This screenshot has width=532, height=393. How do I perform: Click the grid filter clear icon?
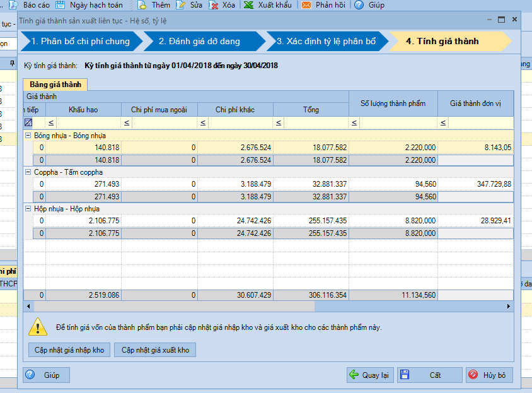click(28, 122)
